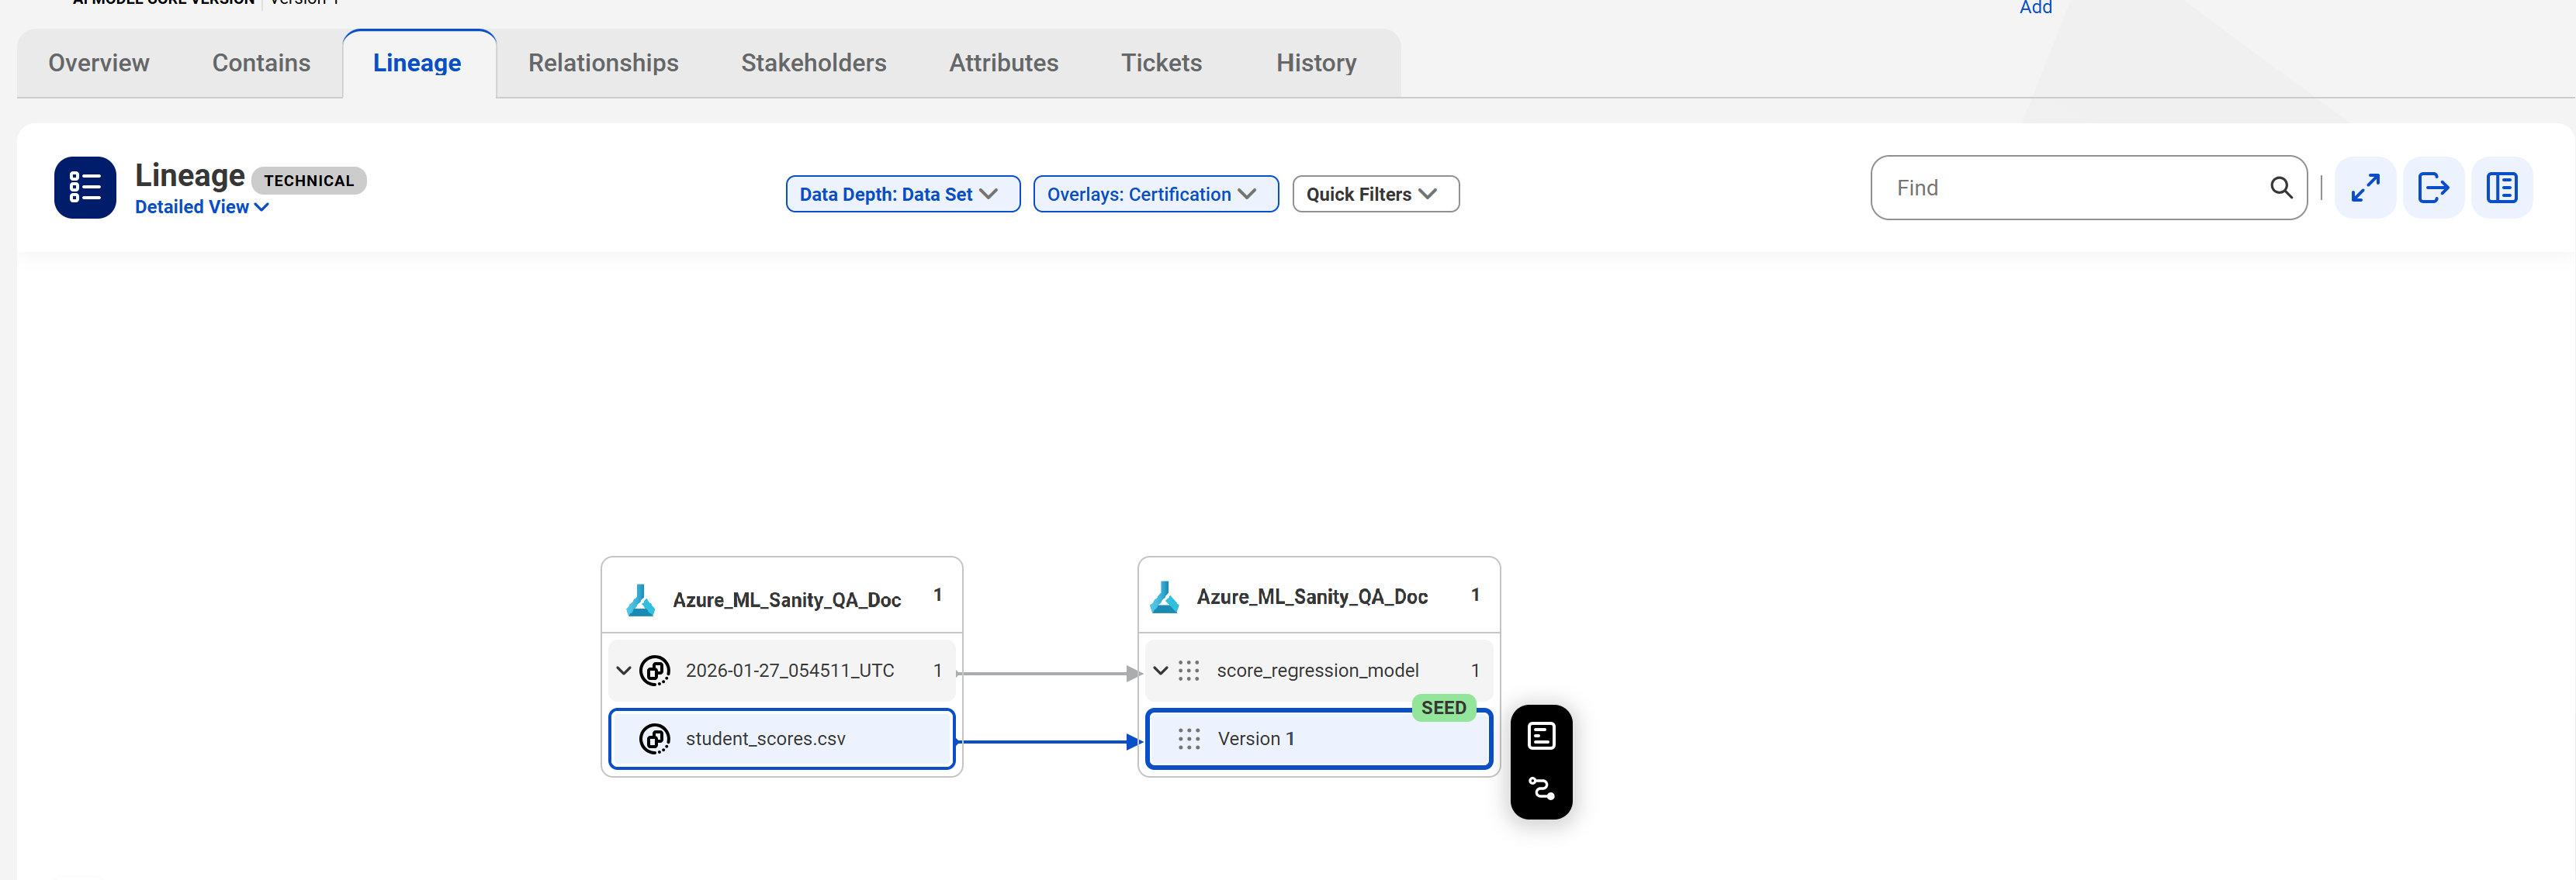
Task: Open the Overview tab
Action: coord(98,63)
